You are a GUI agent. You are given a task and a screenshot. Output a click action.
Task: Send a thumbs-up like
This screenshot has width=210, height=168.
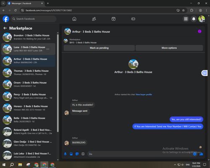click(201, 154)
